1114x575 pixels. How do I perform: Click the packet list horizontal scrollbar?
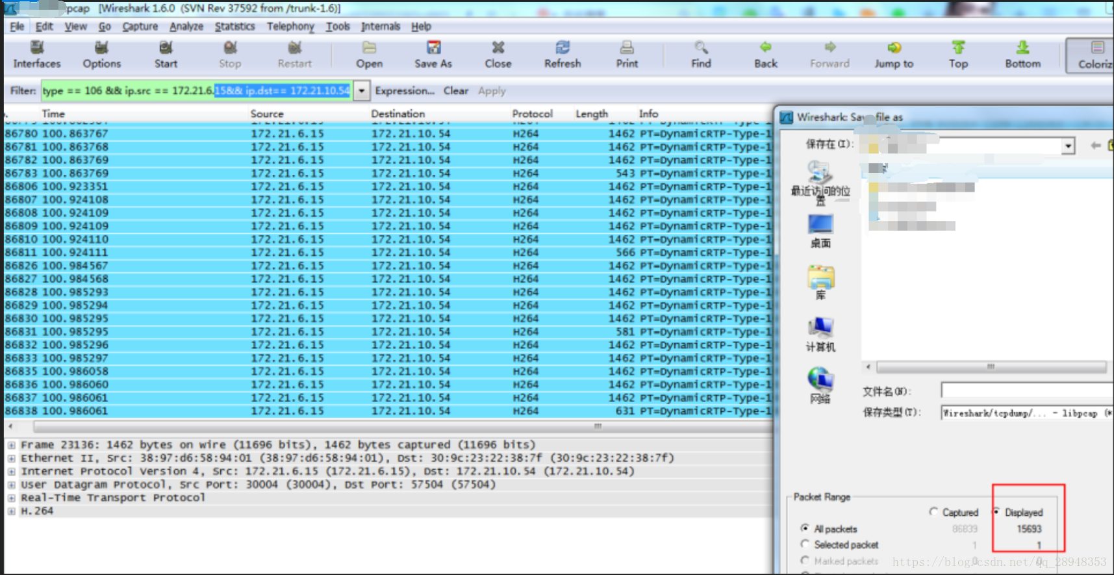403,426
